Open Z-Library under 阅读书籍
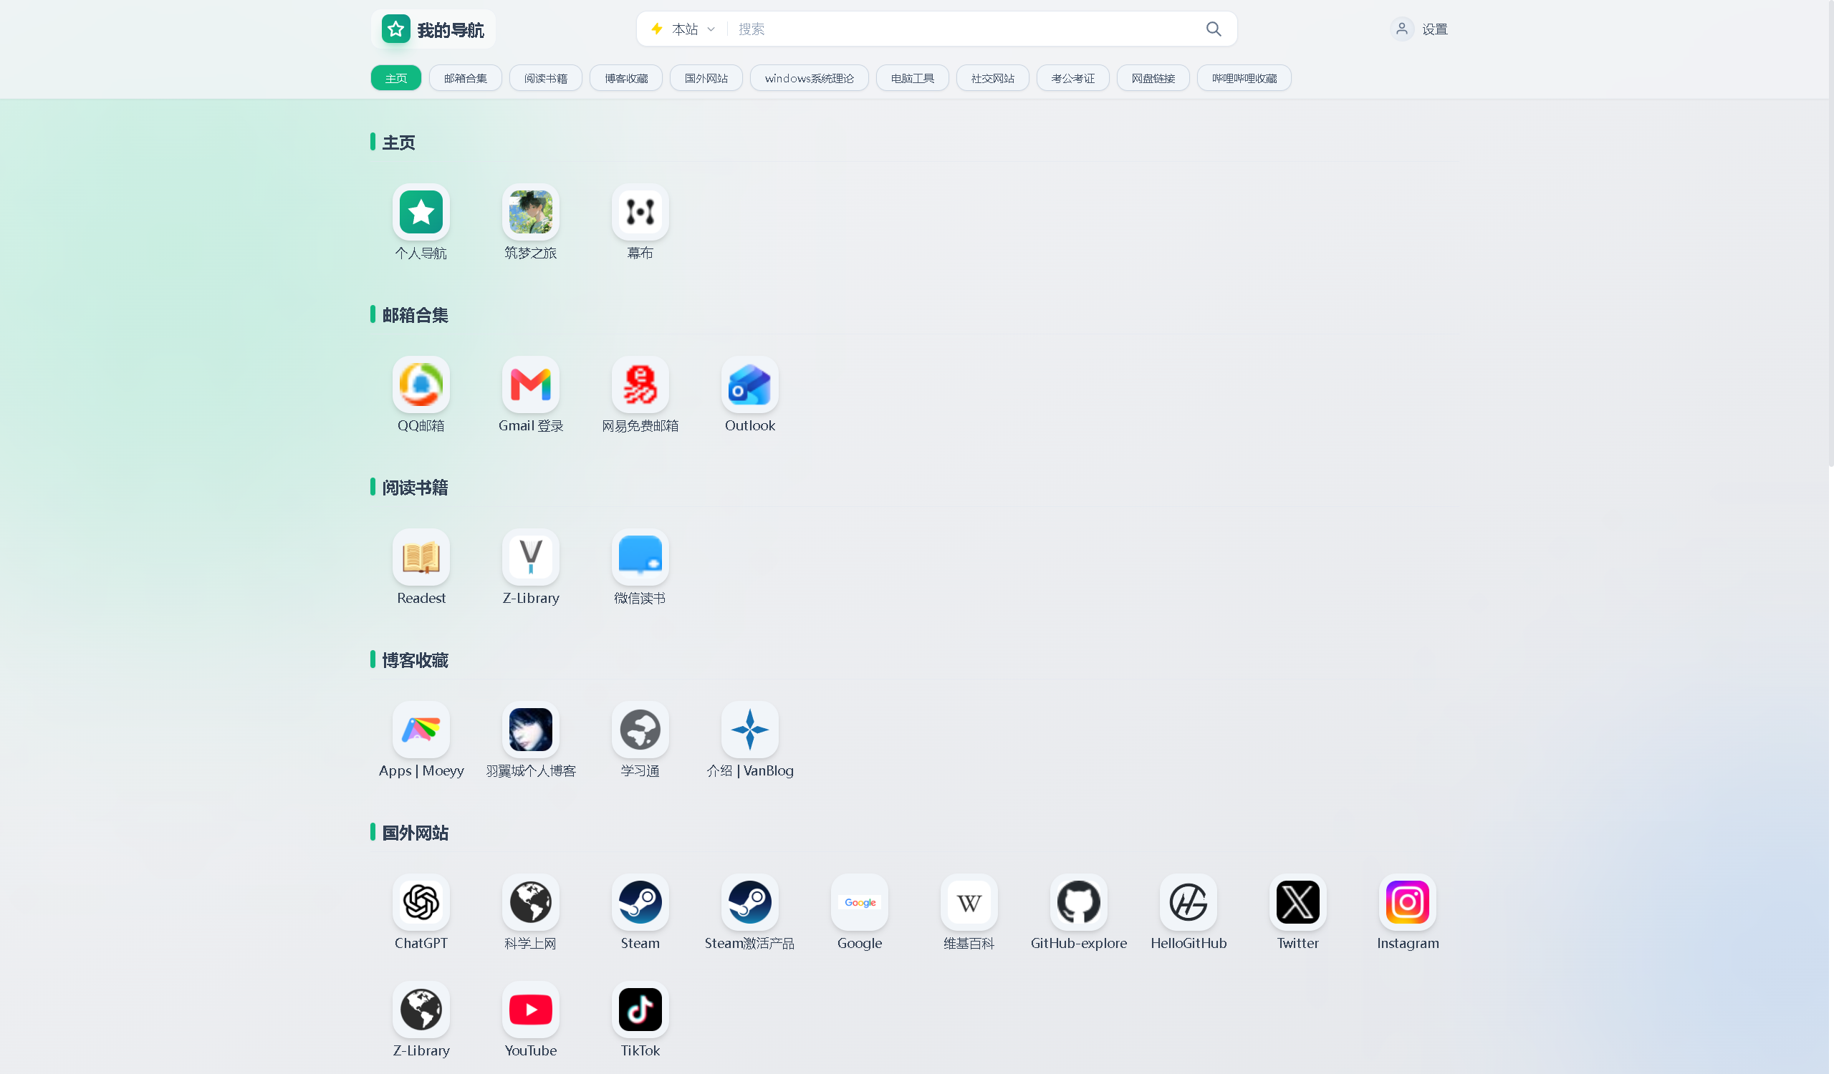This screenshot has height=1074, width=1834. click(x=531, y=557)
